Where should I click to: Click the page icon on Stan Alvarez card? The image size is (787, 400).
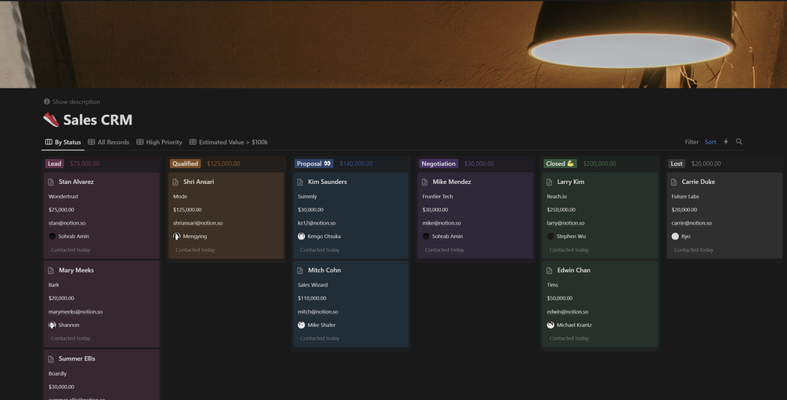tap(51, 182)
